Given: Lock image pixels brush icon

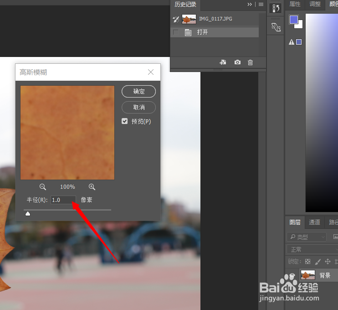Looking at the screenshot, I should pyautogui.click(x=318, y=262).
